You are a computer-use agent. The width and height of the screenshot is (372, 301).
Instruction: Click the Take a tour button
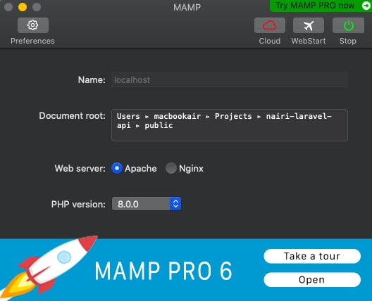312,256
